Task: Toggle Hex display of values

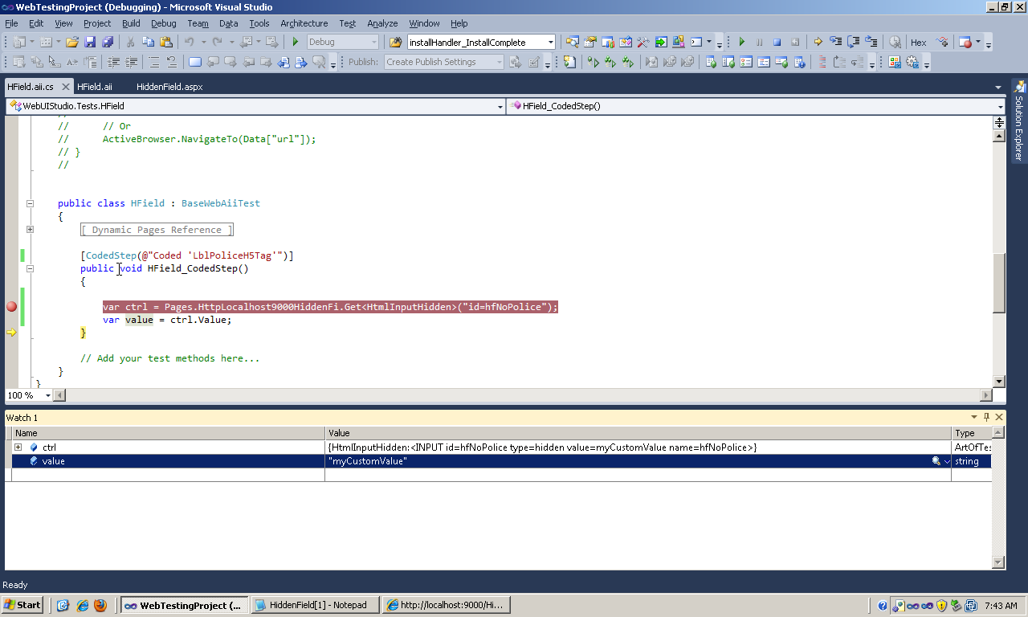Action: click(x=918, y=43)
